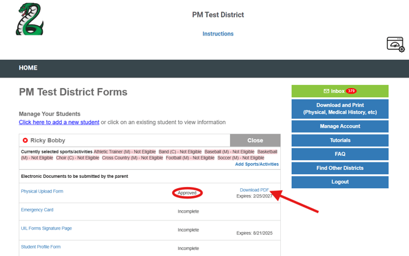Click here to add a new student
This screenshot has height=256, width=409.
point(59,122)
